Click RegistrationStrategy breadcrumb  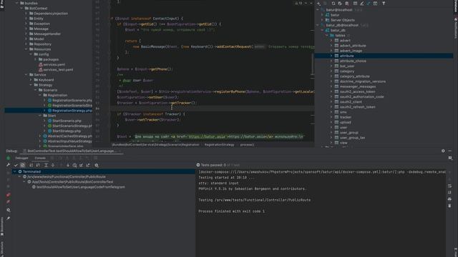(220, 144)
